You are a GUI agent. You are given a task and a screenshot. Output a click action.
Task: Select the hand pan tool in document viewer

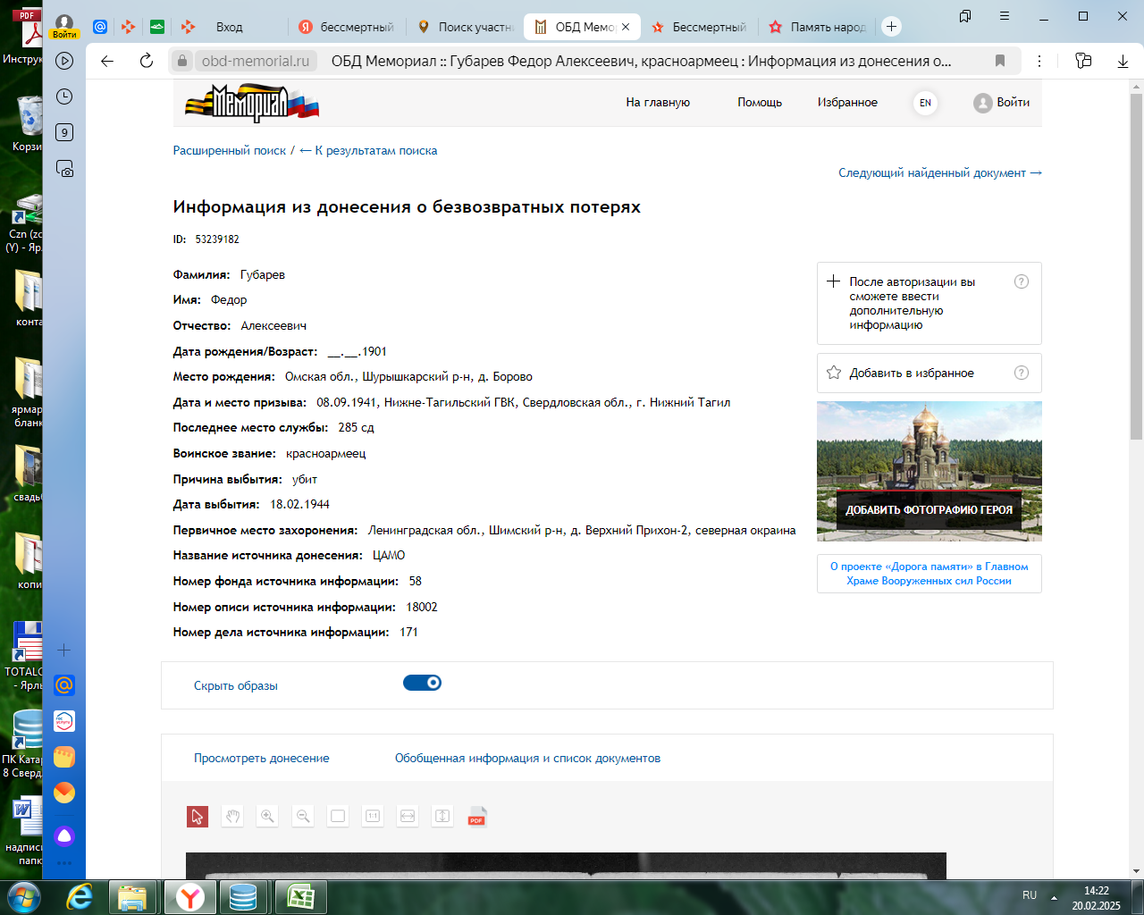tap(232, 816)
